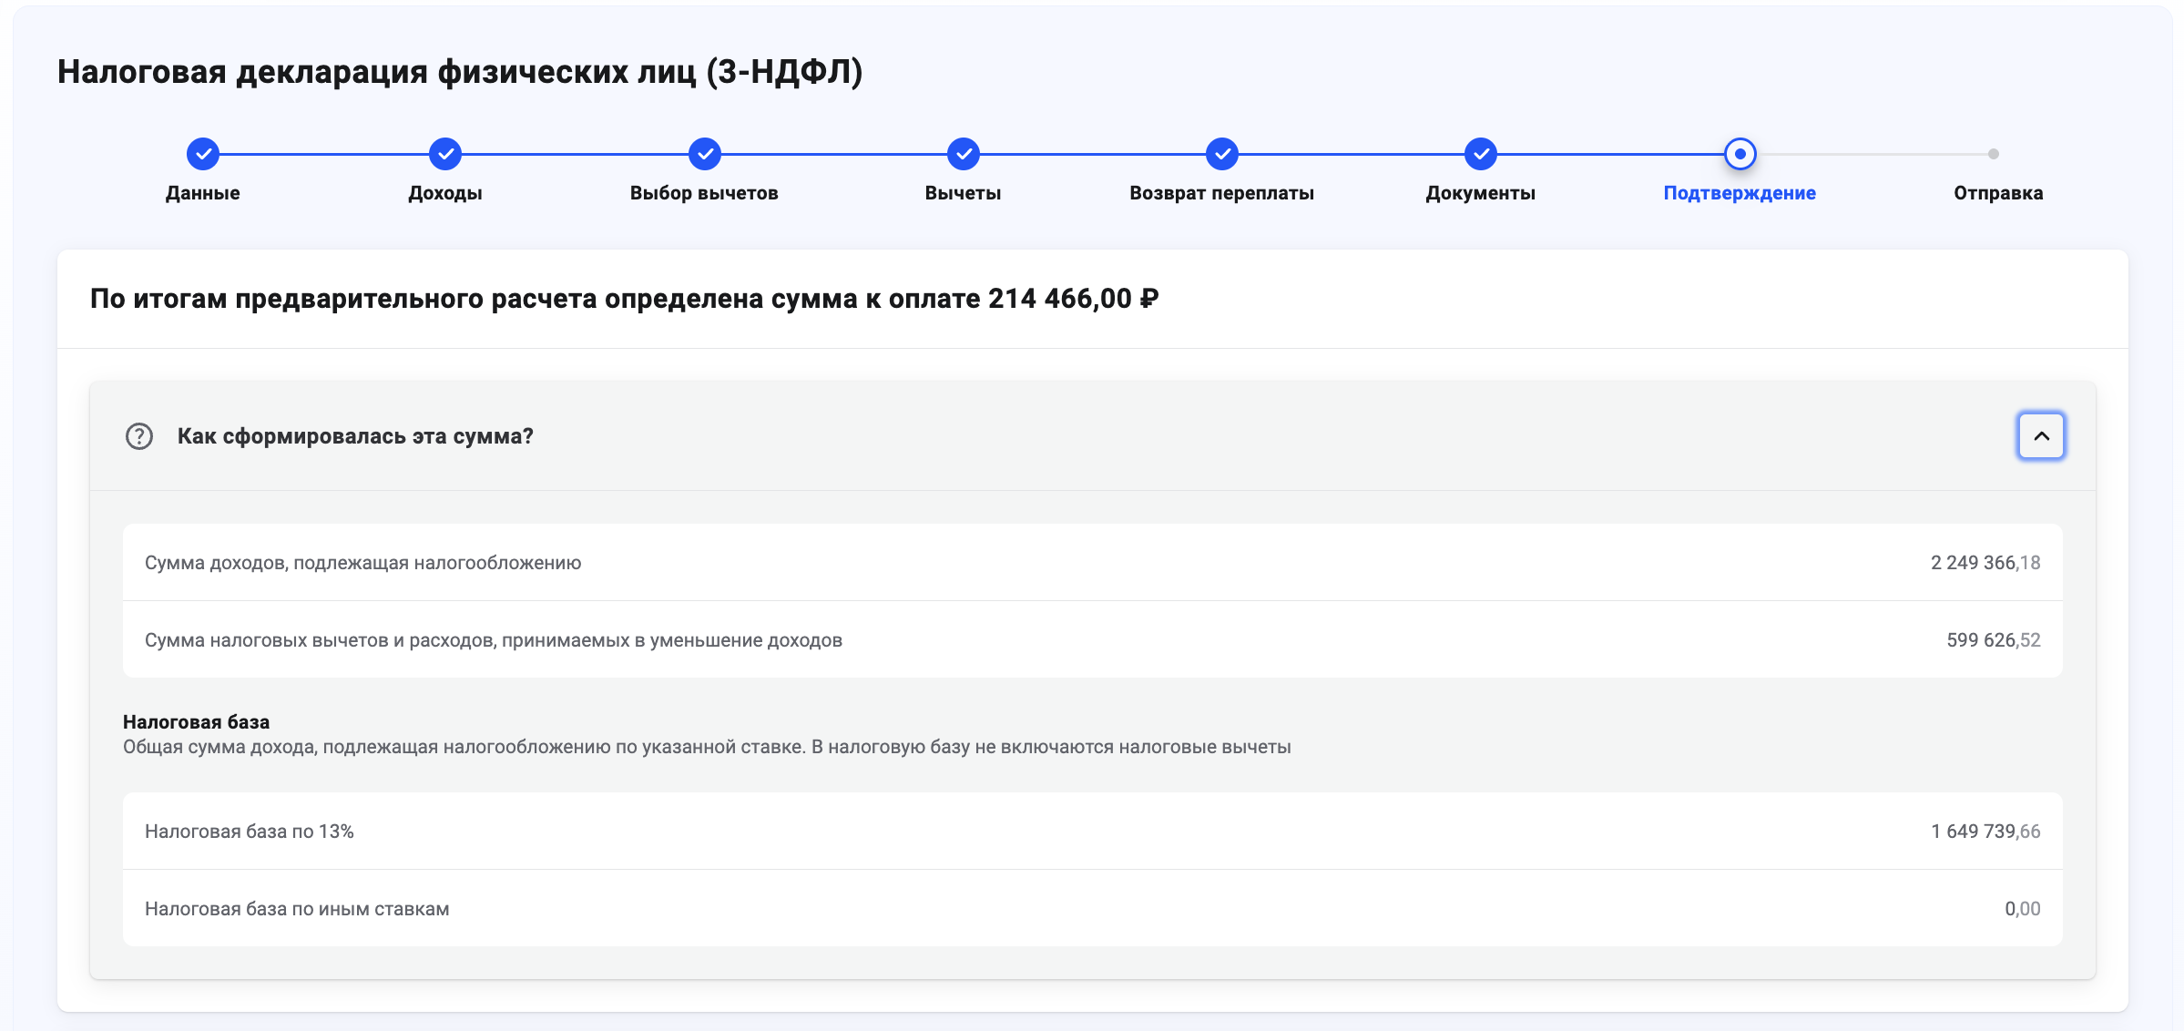Open the Доходы step label

[x=444, y=193]
